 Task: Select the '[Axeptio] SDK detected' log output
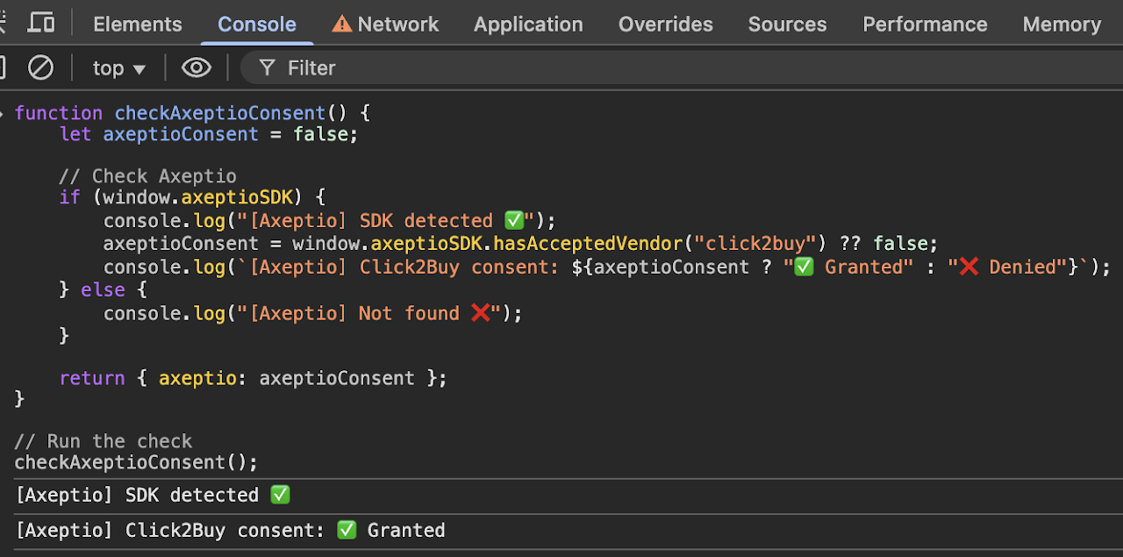[153, 496]
